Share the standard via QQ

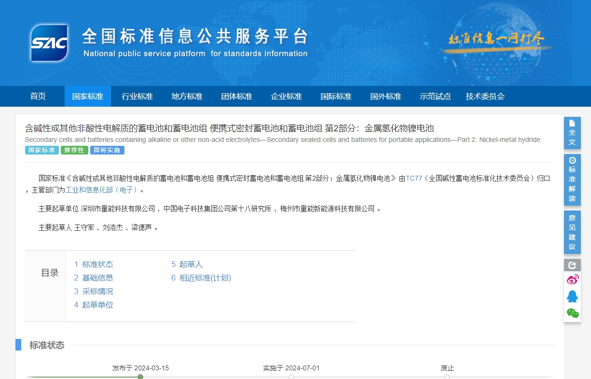point(572,296)
